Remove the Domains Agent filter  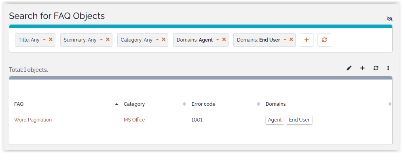coord(224,40)
